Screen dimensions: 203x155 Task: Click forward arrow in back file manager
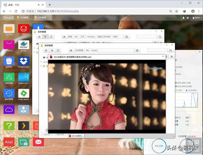[45, 37]
